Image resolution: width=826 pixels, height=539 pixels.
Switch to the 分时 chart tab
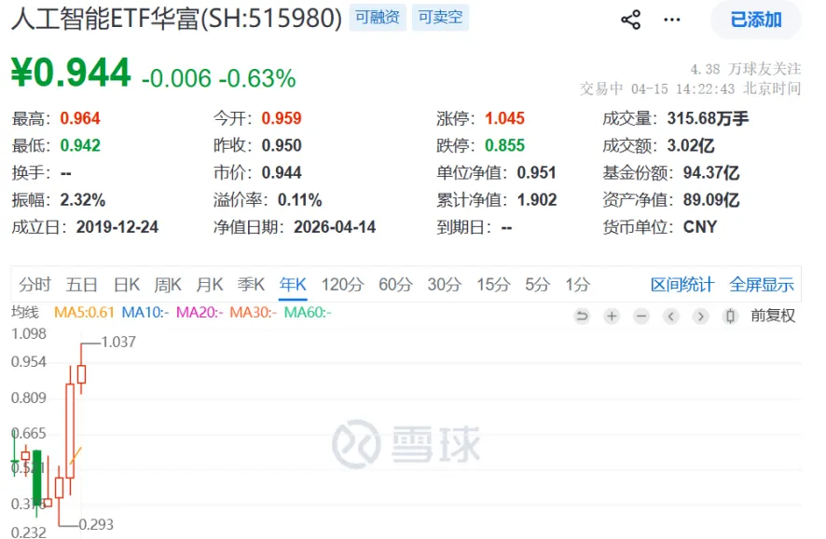[34, 285]
